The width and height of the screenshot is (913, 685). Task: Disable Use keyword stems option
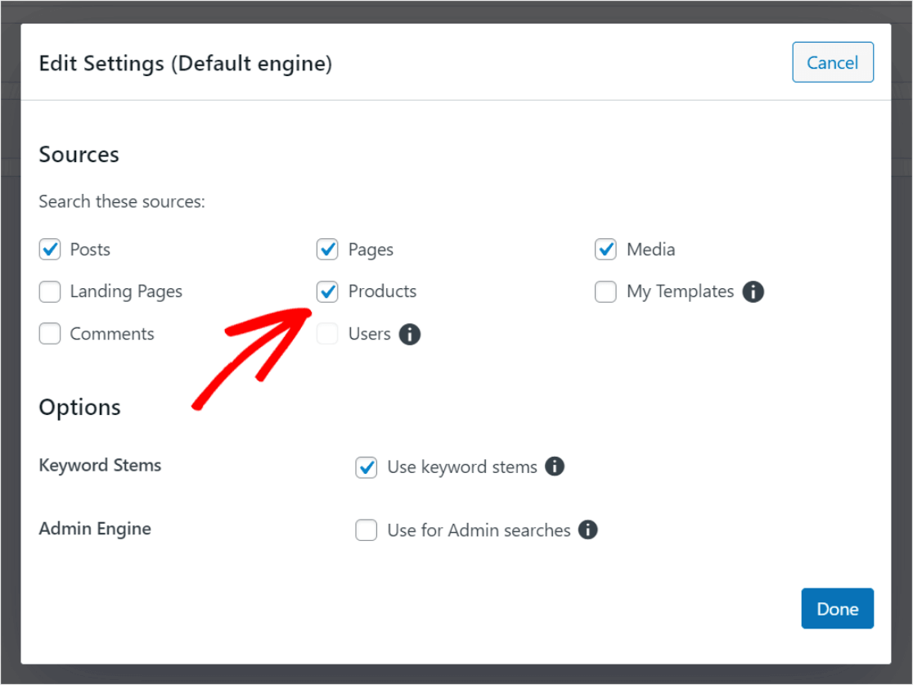366,466
